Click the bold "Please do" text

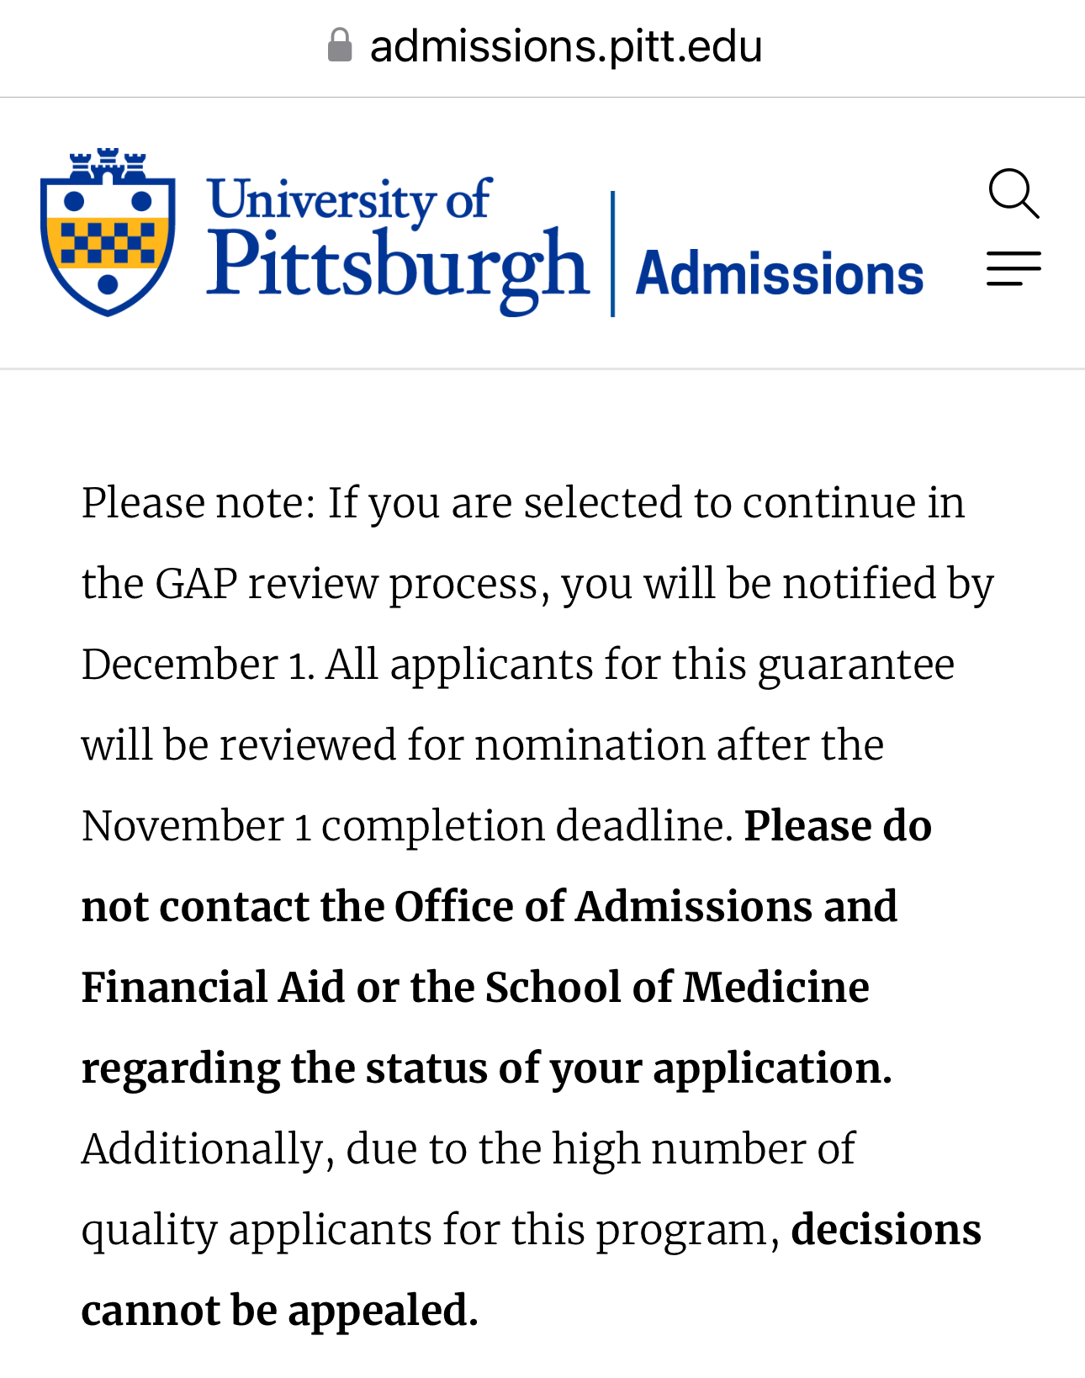click(838, 826)
